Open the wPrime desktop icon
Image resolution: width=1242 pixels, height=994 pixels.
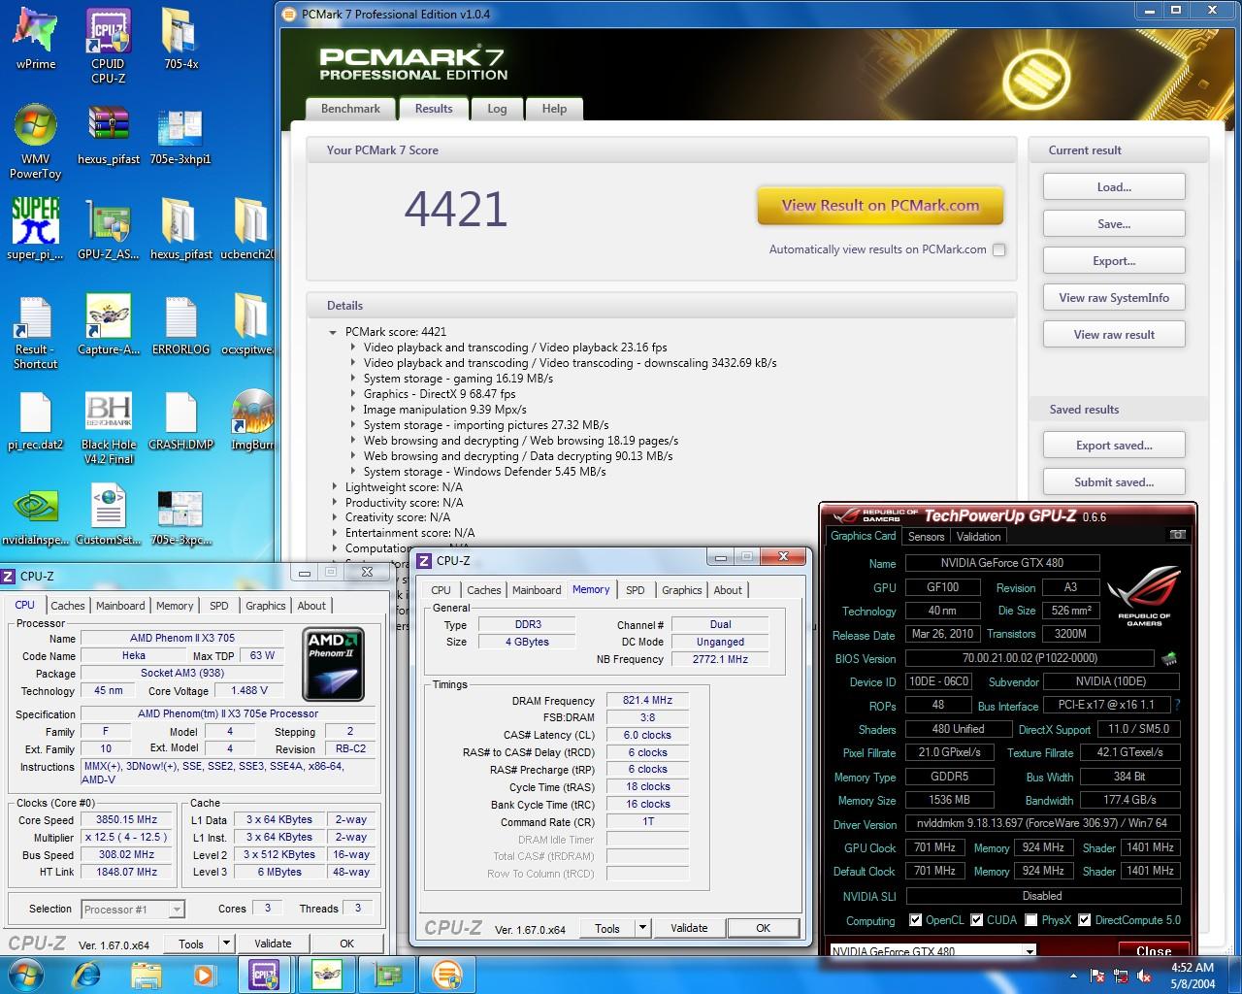click(36, 39)
